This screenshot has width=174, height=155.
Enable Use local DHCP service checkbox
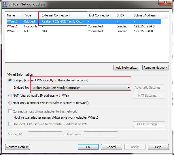[10, 124]
